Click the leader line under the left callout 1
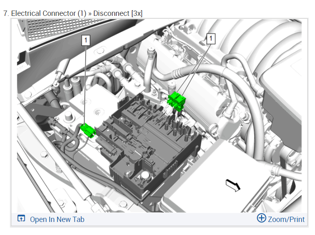 85,84
